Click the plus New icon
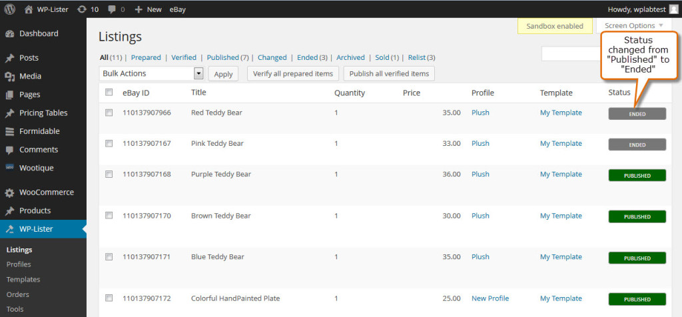The width and height of the screenshot is (682, 317). point(139,9)
